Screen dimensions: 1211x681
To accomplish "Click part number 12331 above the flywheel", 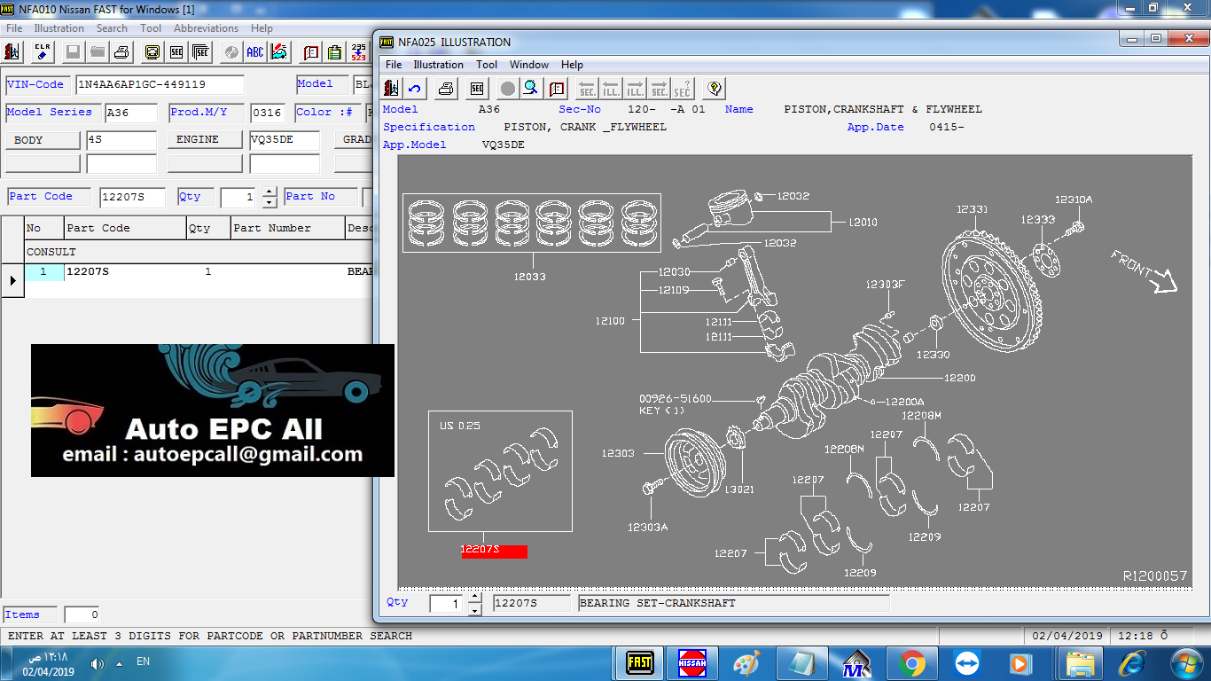I will 972,209.
